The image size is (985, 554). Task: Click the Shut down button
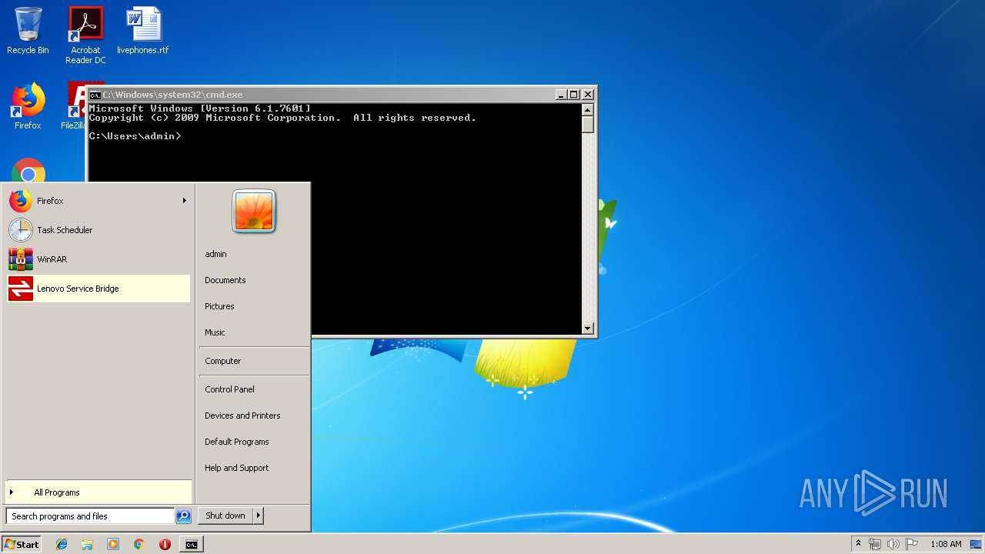point(225,516)
